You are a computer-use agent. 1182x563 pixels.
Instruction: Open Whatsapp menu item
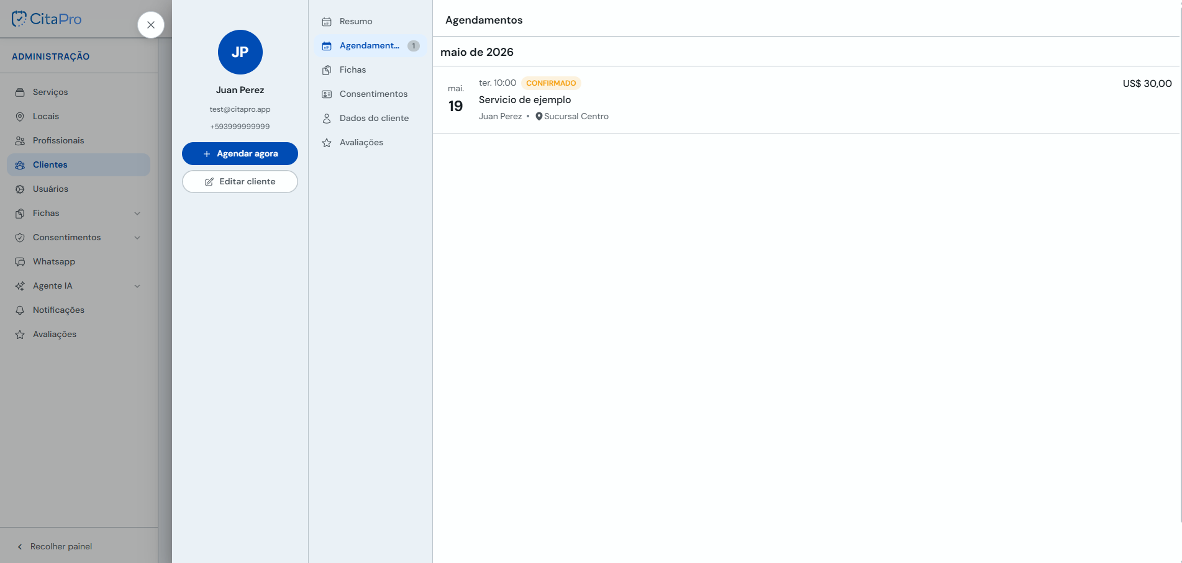pyautogui.click(x=79, y=261)
